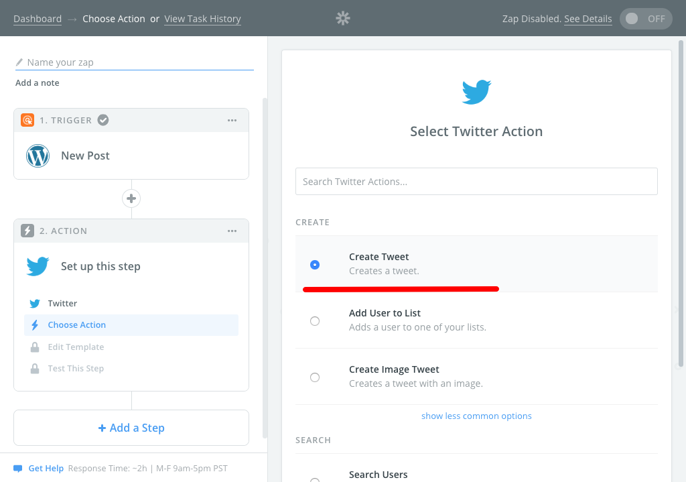Screen dimensions: 686x482
Task: Open the trigger step three-dot menu
Action: point(232,121)
